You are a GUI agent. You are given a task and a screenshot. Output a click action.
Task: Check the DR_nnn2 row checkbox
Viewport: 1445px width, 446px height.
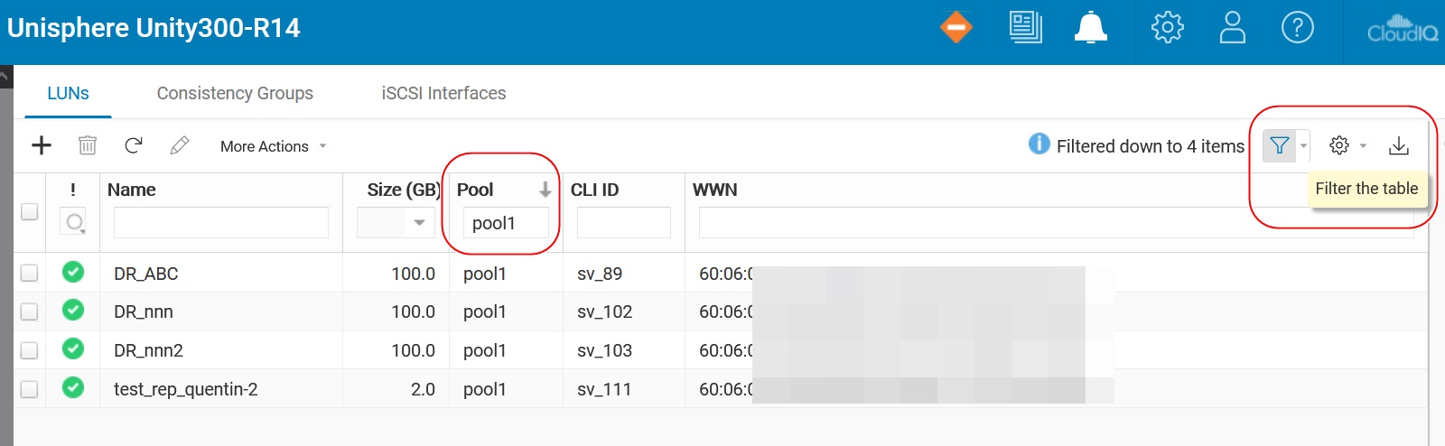click(29, 350)
